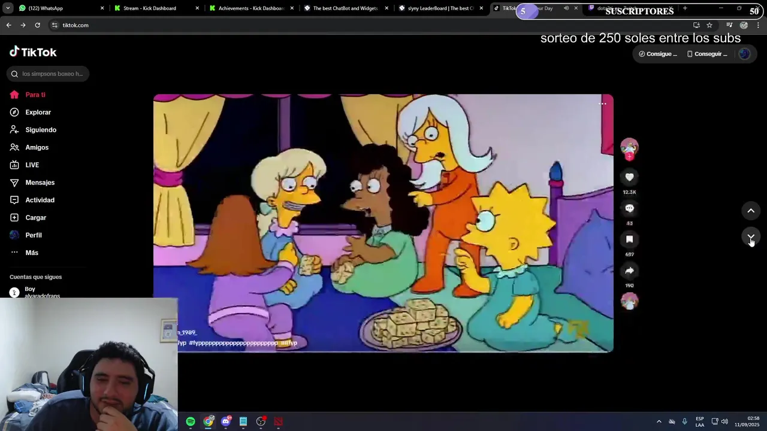This screenshot has height=431, width=767.
Task: Switch to the slyny LeaderBoard tab
Action: click(x=440, y=8)
